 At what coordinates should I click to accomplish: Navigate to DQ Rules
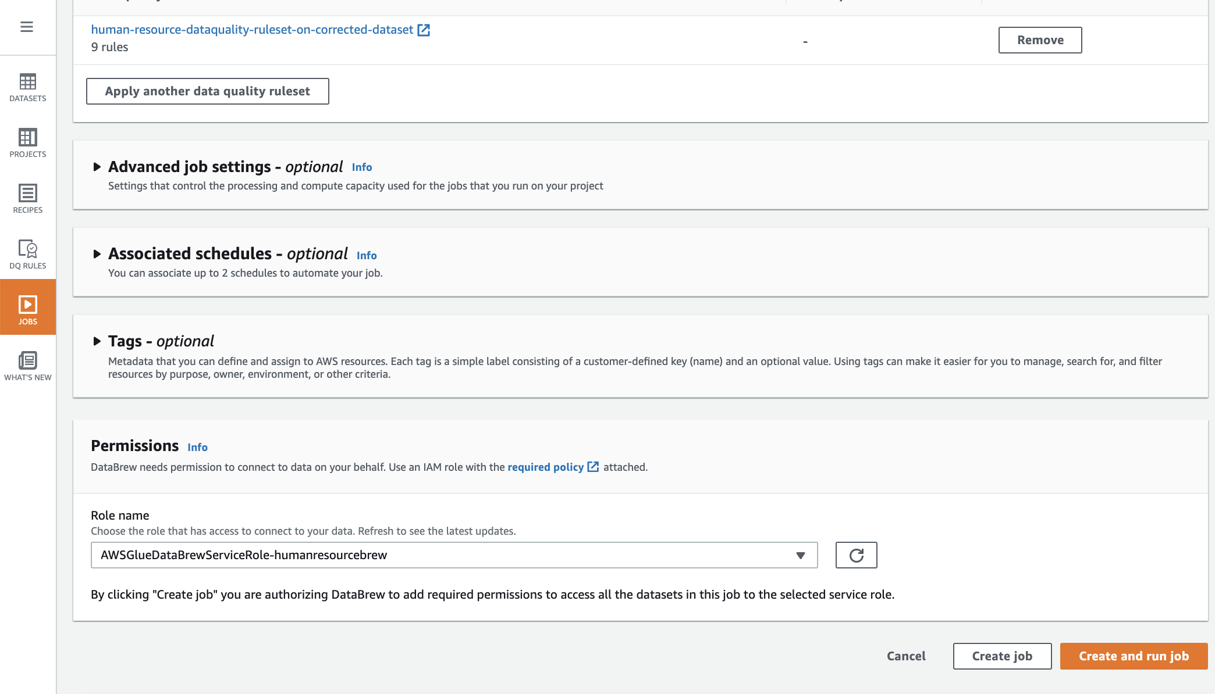[28, 255]
